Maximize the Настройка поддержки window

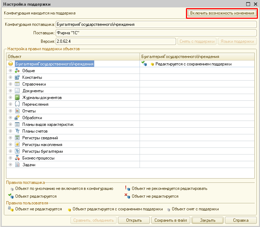click(x=248, y=4)
